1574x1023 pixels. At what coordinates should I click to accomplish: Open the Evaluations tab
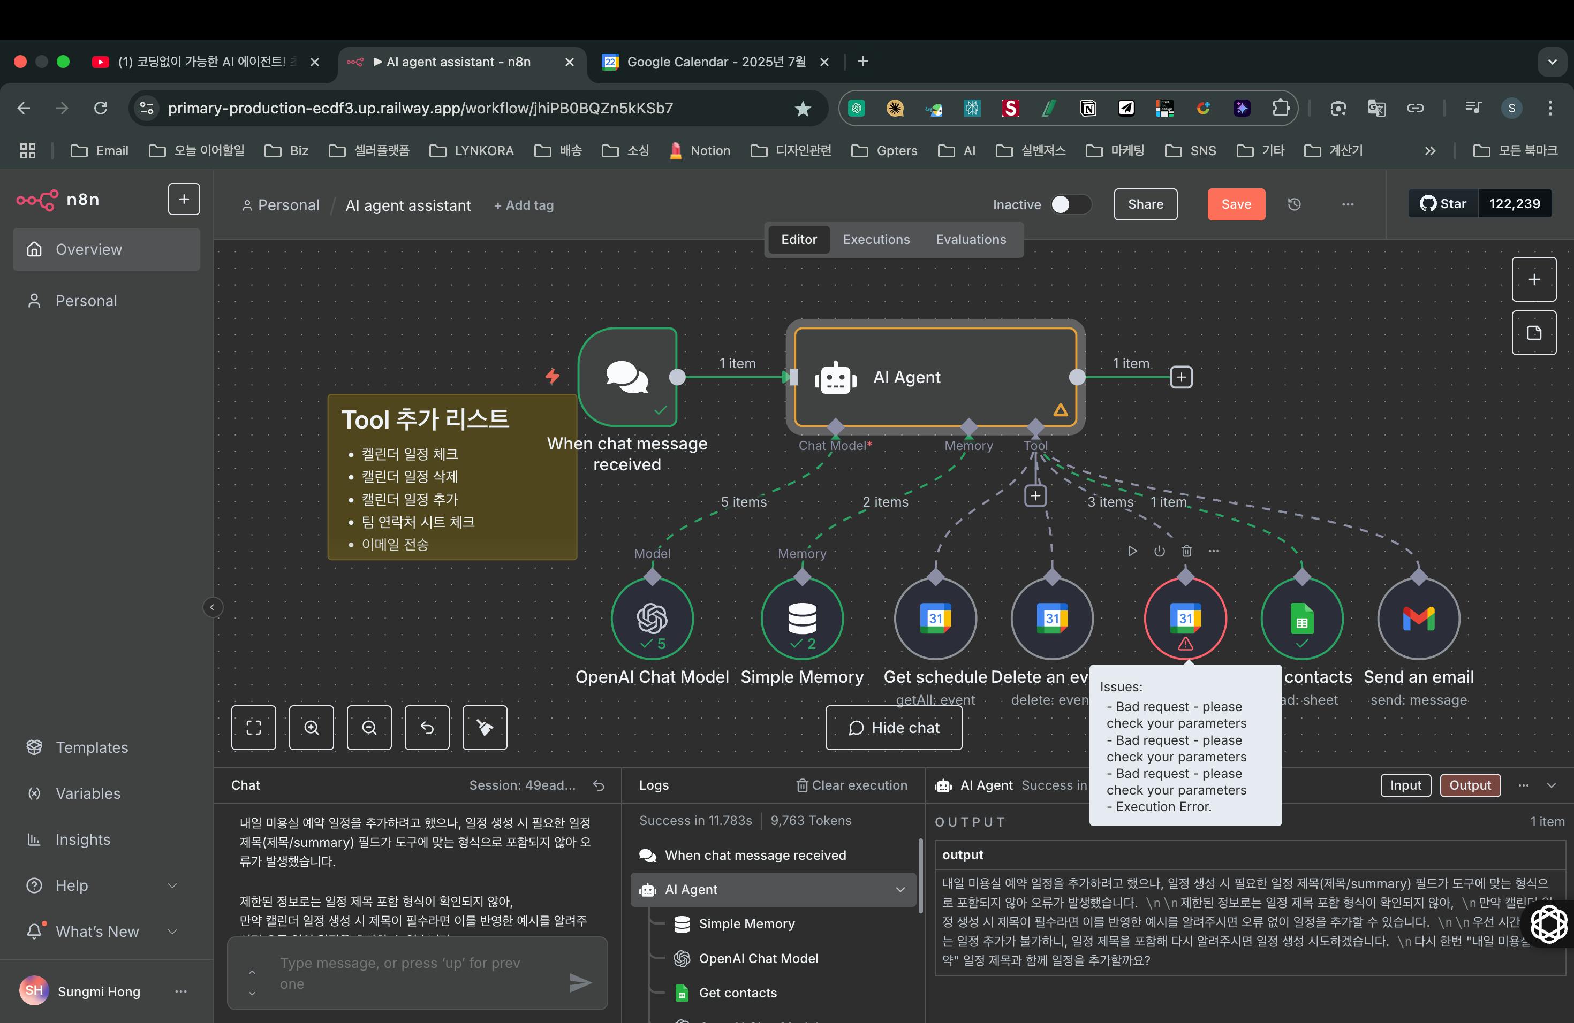click(x=970, y=239)
